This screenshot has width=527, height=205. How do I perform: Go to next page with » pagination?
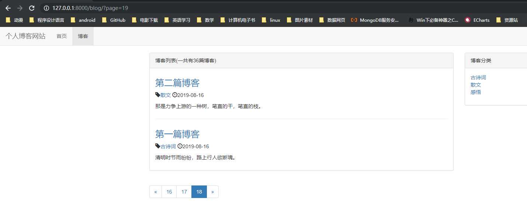[x=213, y=192]
